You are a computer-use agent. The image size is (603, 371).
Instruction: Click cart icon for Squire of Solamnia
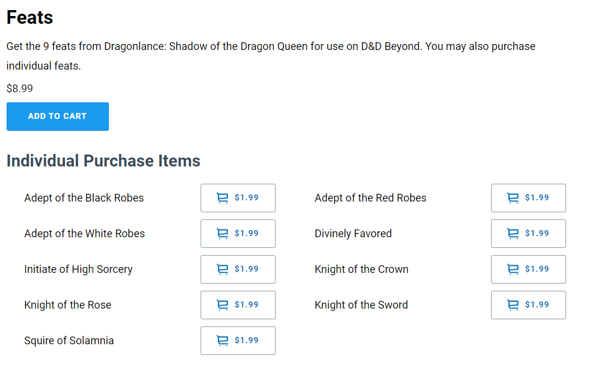223,341
